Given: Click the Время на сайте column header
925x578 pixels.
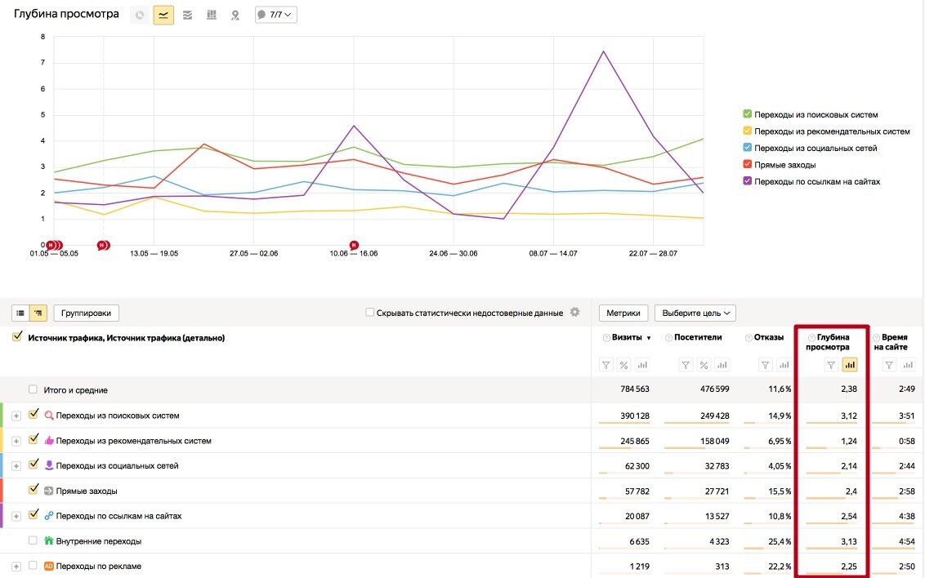Looking at the screenshot, I should tap(893, 342).
